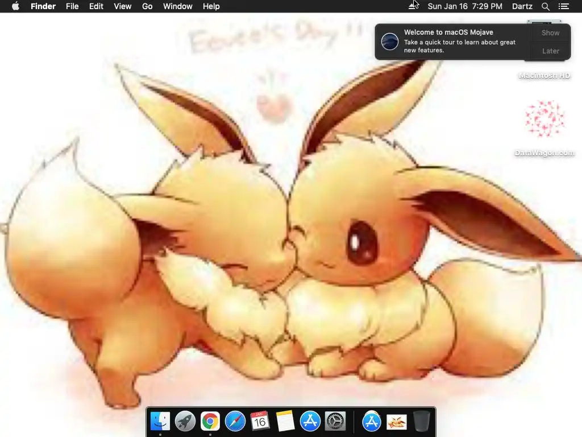
Task: Open Eevee image thumbnail in the Dock
Action: (x=396, y=422)
